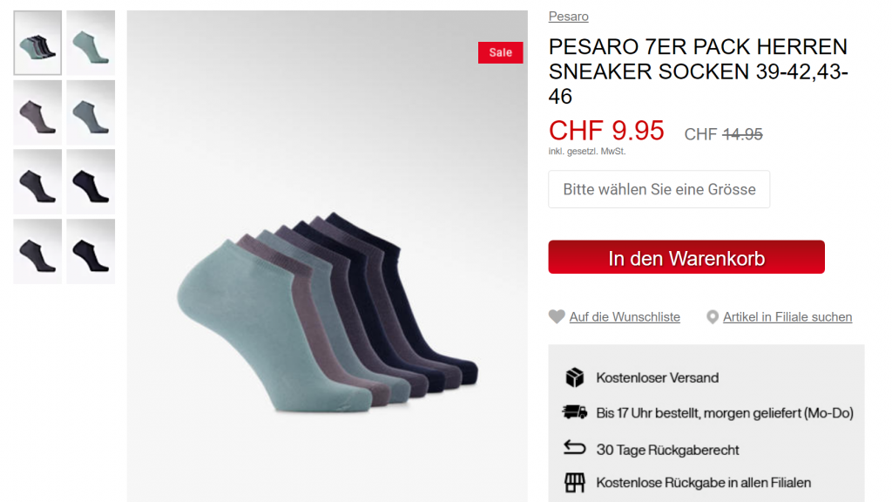
Task: Open the Grösse size selection dropdown
Action: (659, 189)
